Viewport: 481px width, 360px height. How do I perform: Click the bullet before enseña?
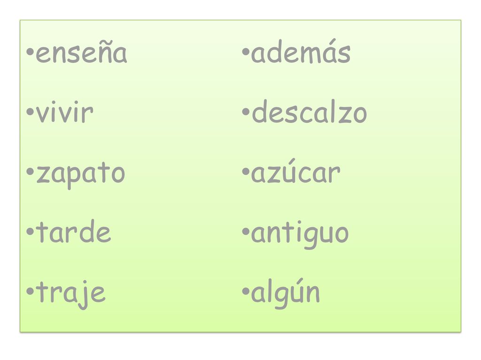[x=30, y=52]
